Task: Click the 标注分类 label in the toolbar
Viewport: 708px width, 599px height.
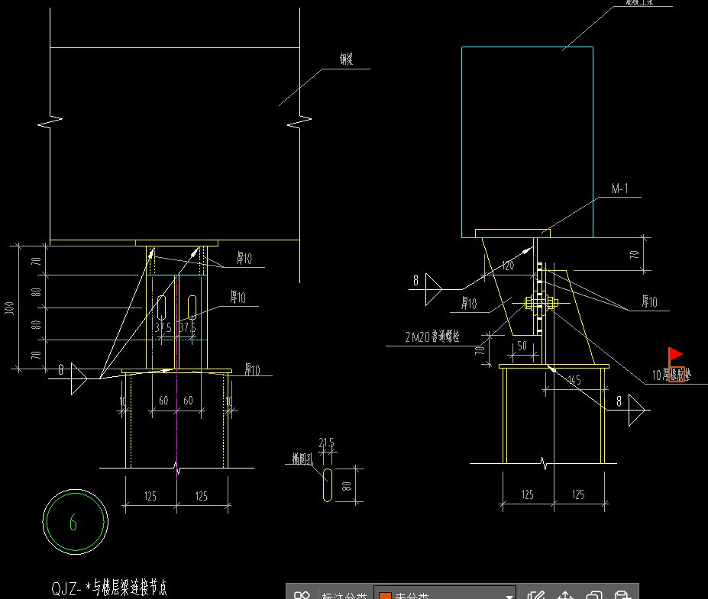Action: (x=344, y=595)
